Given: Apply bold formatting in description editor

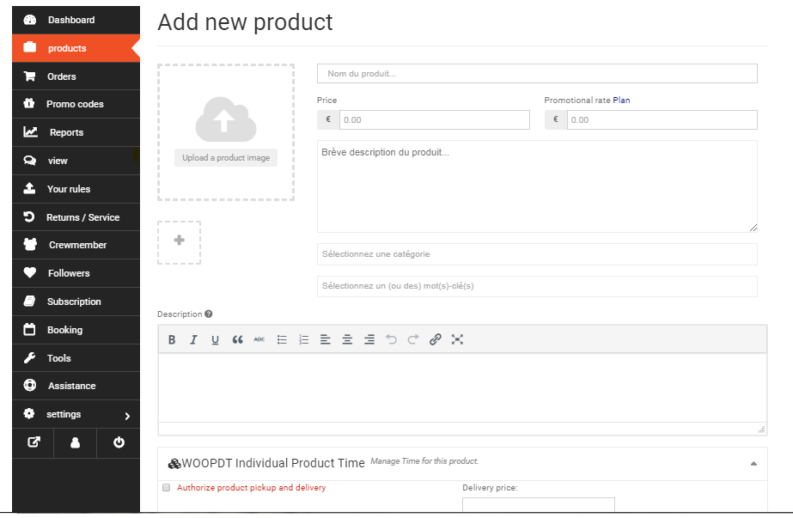Looking at the screenshot, I should click(172, 339).
